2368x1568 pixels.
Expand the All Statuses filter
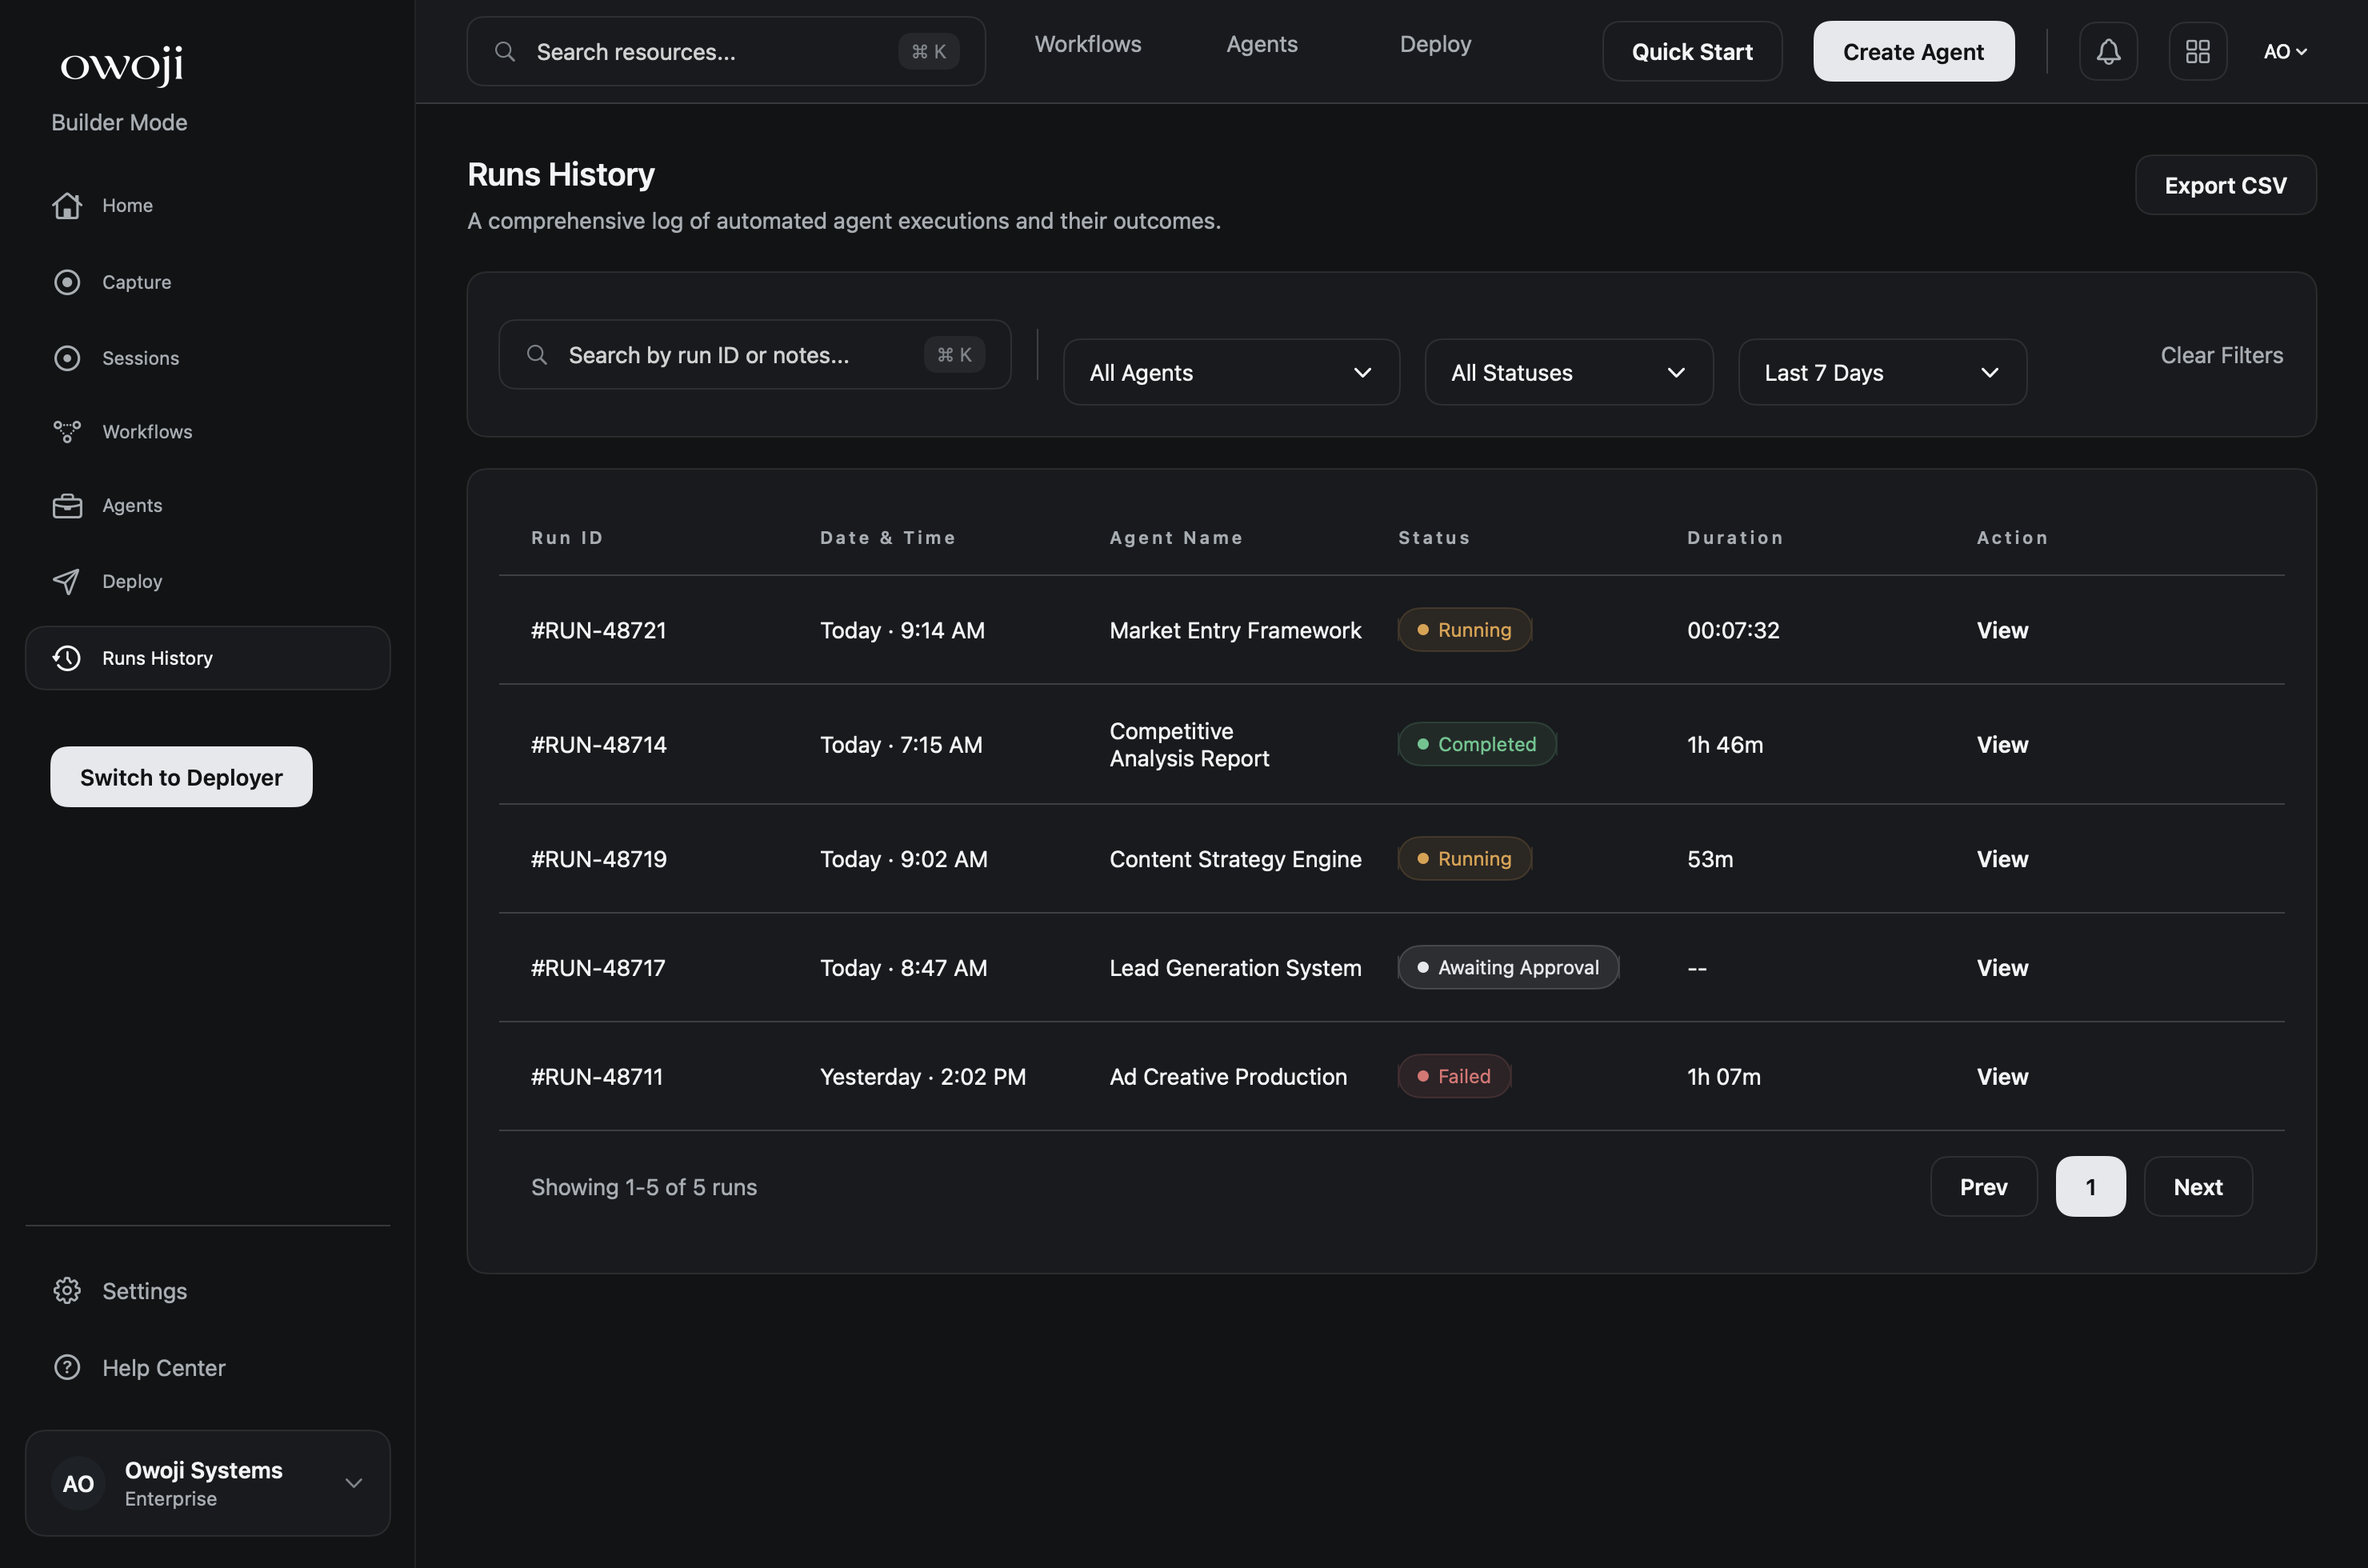point(1567,372)
